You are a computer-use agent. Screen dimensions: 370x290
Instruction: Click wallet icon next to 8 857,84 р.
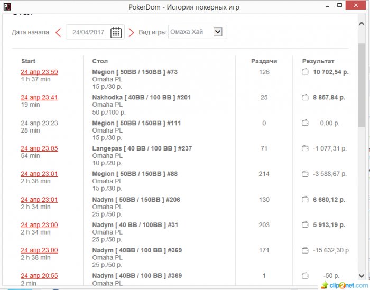pyautogui.click(x=305, y=97)
